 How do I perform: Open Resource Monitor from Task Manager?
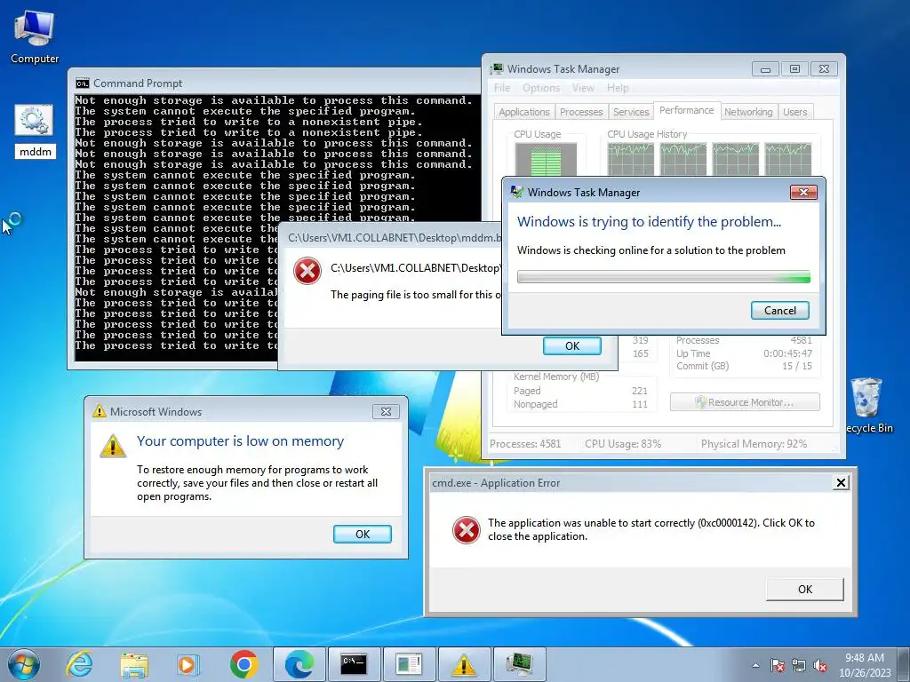tap(745, 402)
